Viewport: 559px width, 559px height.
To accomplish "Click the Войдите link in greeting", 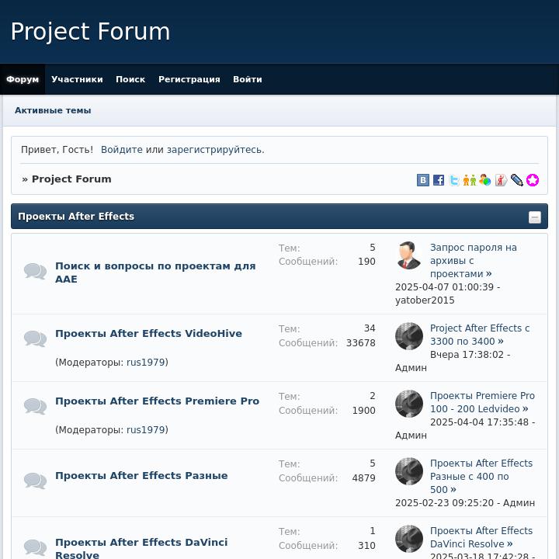I will click(x=122, y=150).
